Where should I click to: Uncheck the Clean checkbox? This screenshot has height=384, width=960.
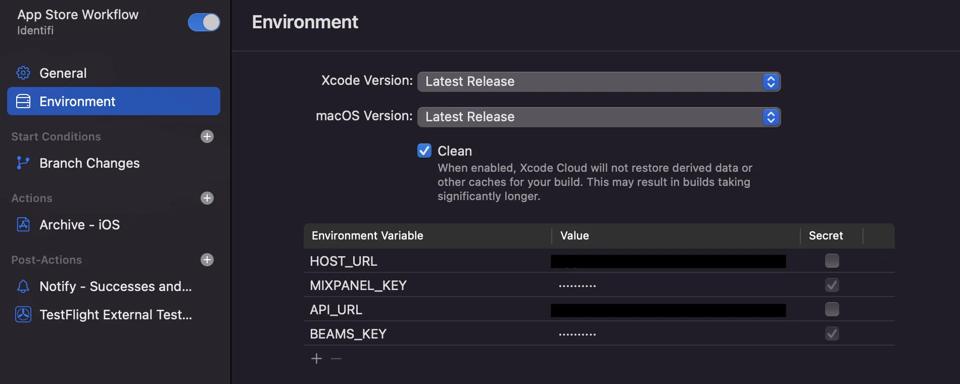pos(424,151)
